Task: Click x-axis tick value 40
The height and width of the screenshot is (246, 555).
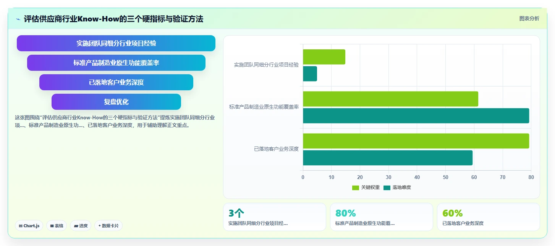Action: click(x=417, y=177)
